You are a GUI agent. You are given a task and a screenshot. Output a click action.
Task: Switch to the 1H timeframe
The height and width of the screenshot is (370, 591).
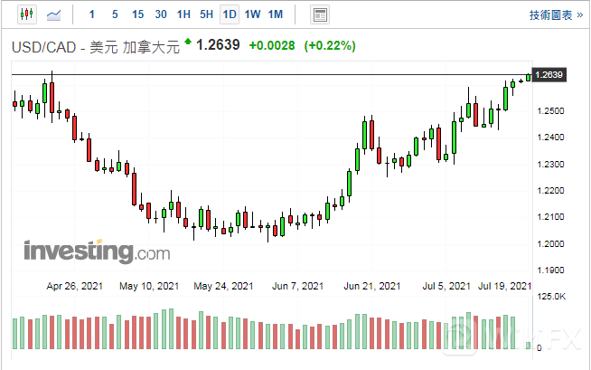[x=183, y=14]
